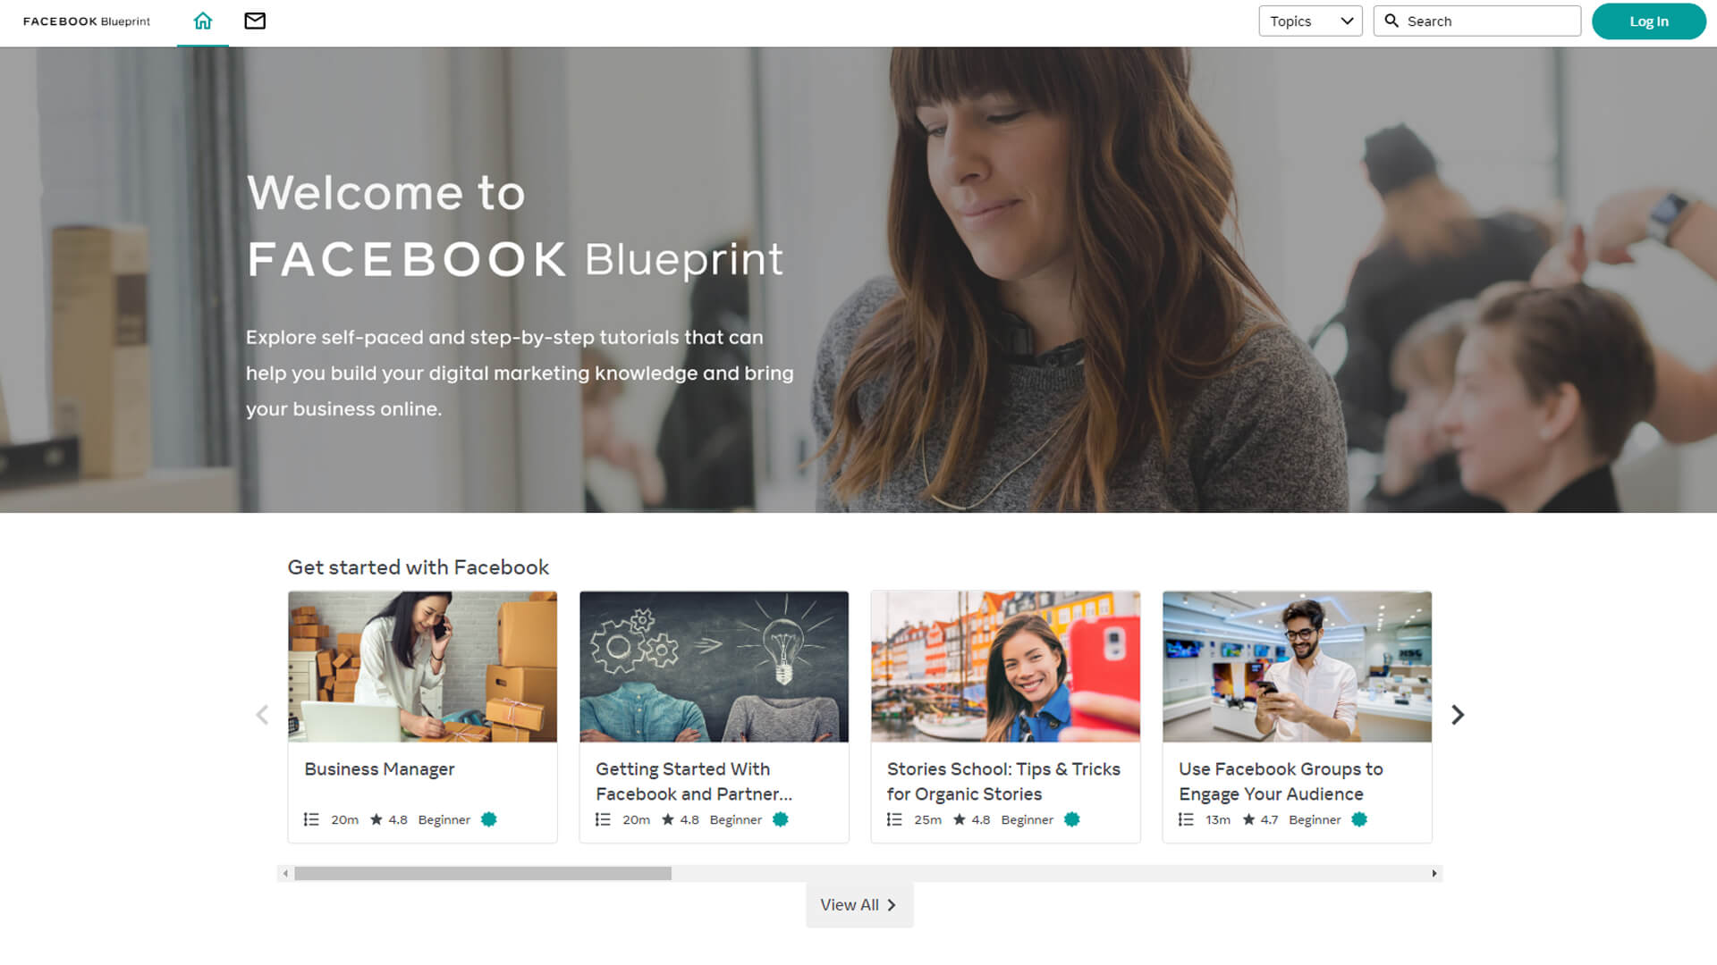Open the mail envelope icon
The width and height of the screenshot is (1717, 965).
tap(255, 21)
